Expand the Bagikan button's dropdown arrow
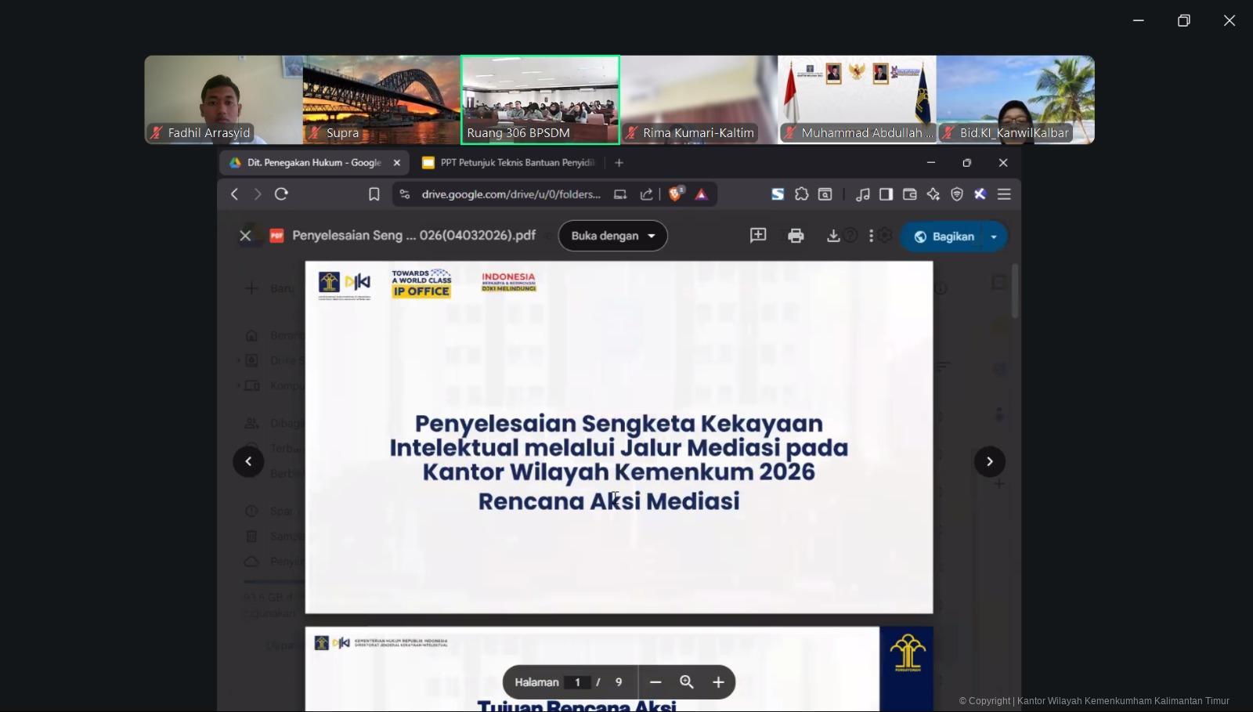The width and height of the screenshot is (1253, 712). (x=994, y=236)
